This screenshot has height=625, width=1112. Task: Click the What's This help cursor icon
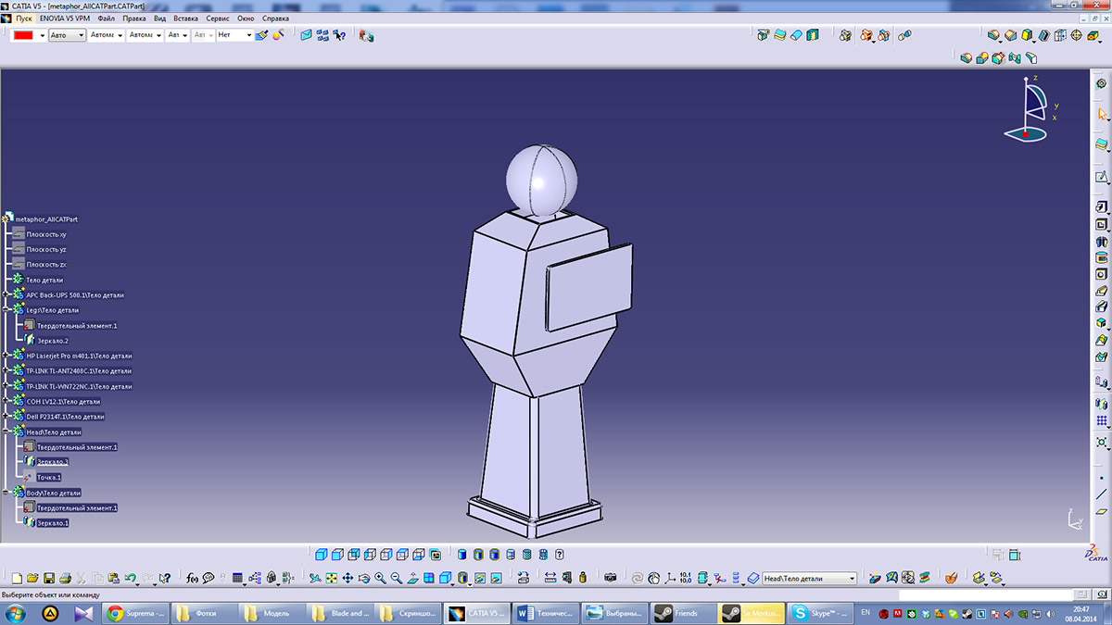click(x=164, y=579)
